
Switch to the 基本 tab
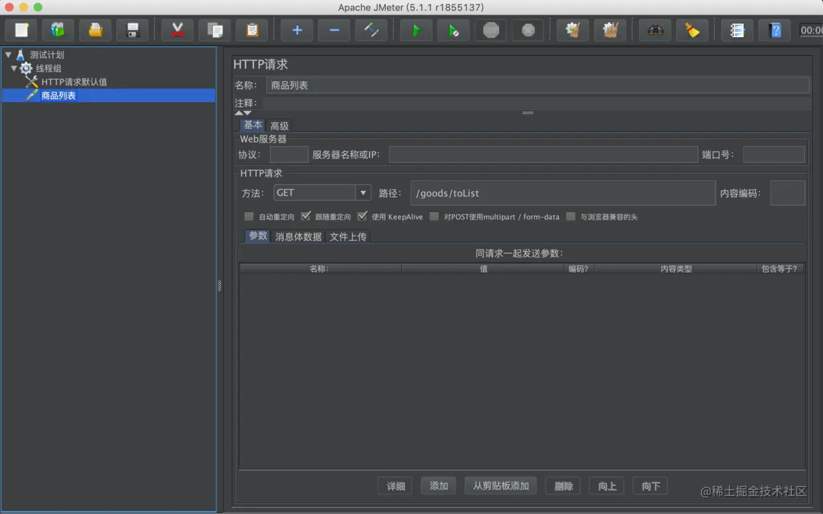(253, 125)
